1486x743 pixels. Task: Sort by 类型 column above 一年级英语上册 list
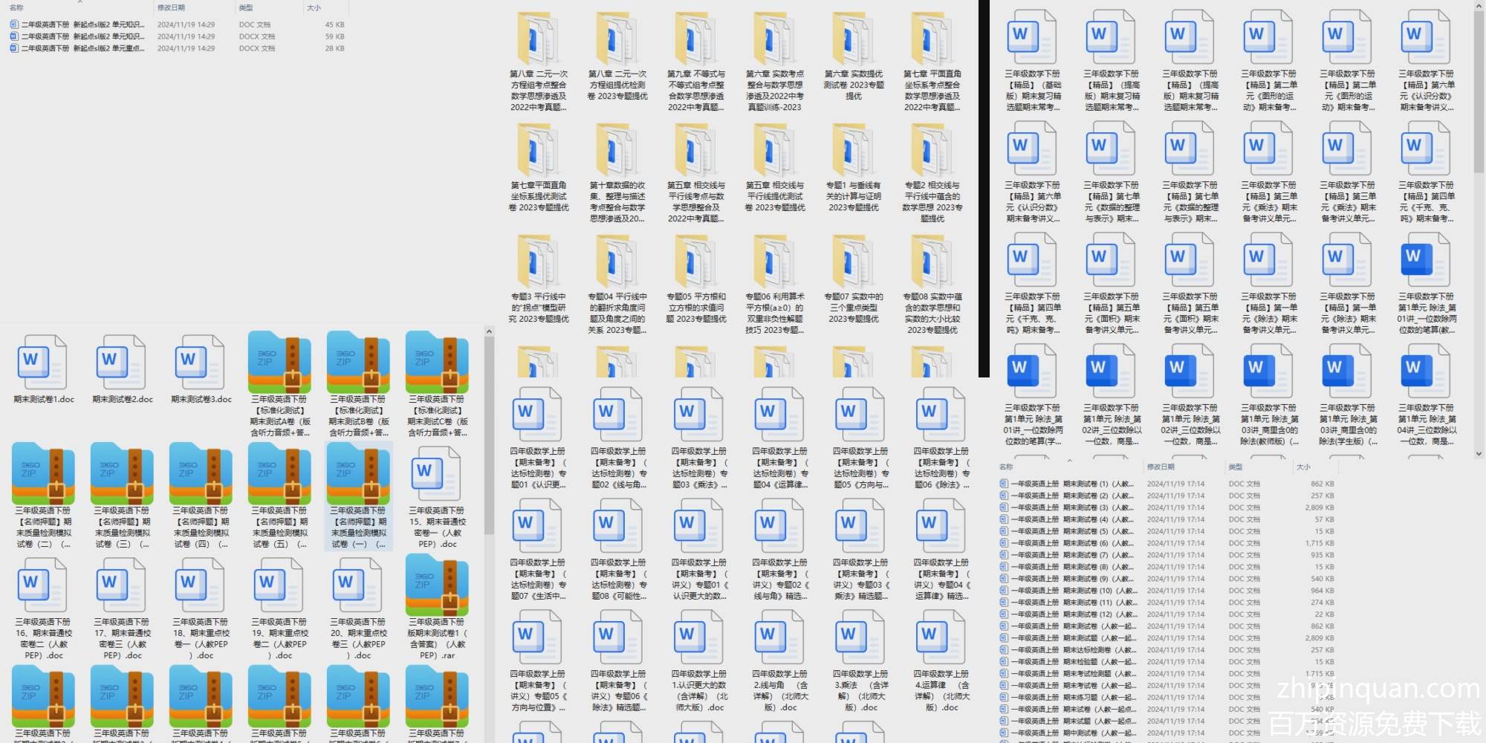click(x=1236, y=467)
